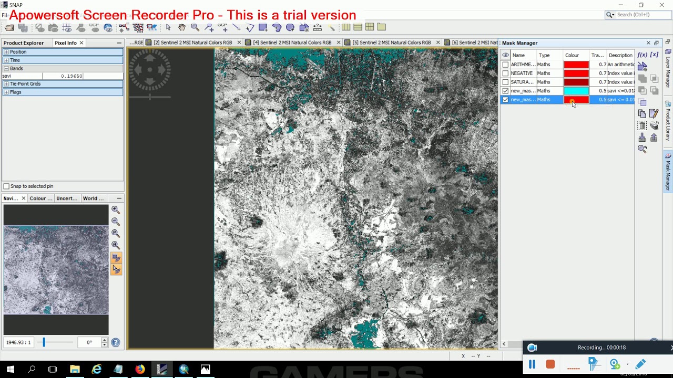Open Layer Manager side panel
Image resolution: width=673 pixels, height=378 pixels.
pos(668,68)
